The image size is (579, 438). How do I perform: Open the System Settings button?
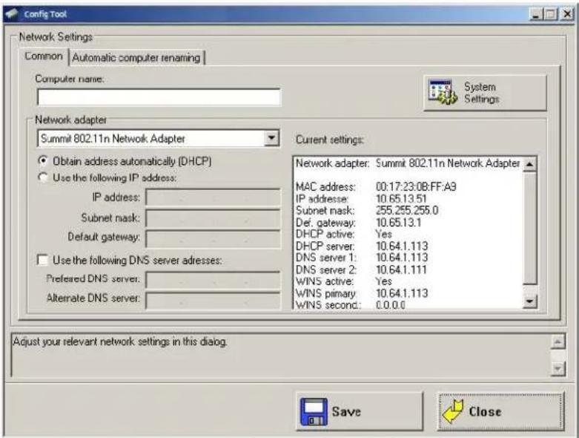pyautogui.click(x=485, y=93)
